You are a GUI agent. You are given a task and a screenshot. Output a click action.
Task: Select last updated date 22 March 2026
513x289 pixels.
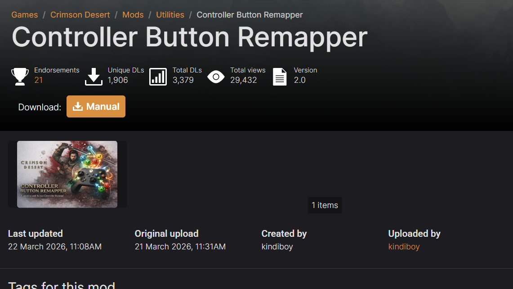[x=55, y=246]
